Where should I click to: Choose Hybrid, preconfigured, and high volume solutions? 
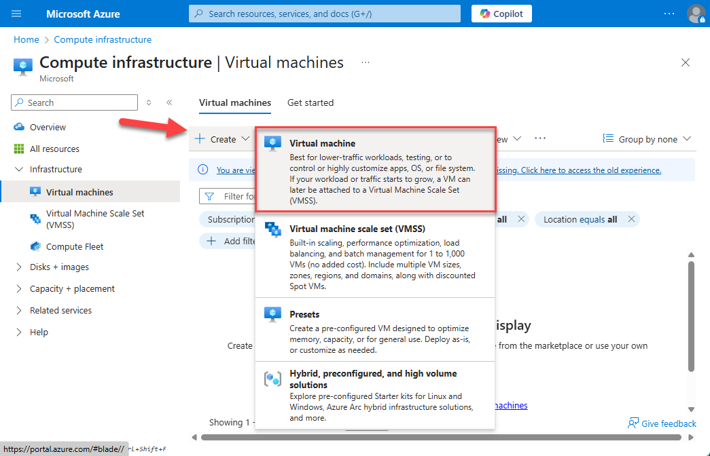tap(375, 396)
